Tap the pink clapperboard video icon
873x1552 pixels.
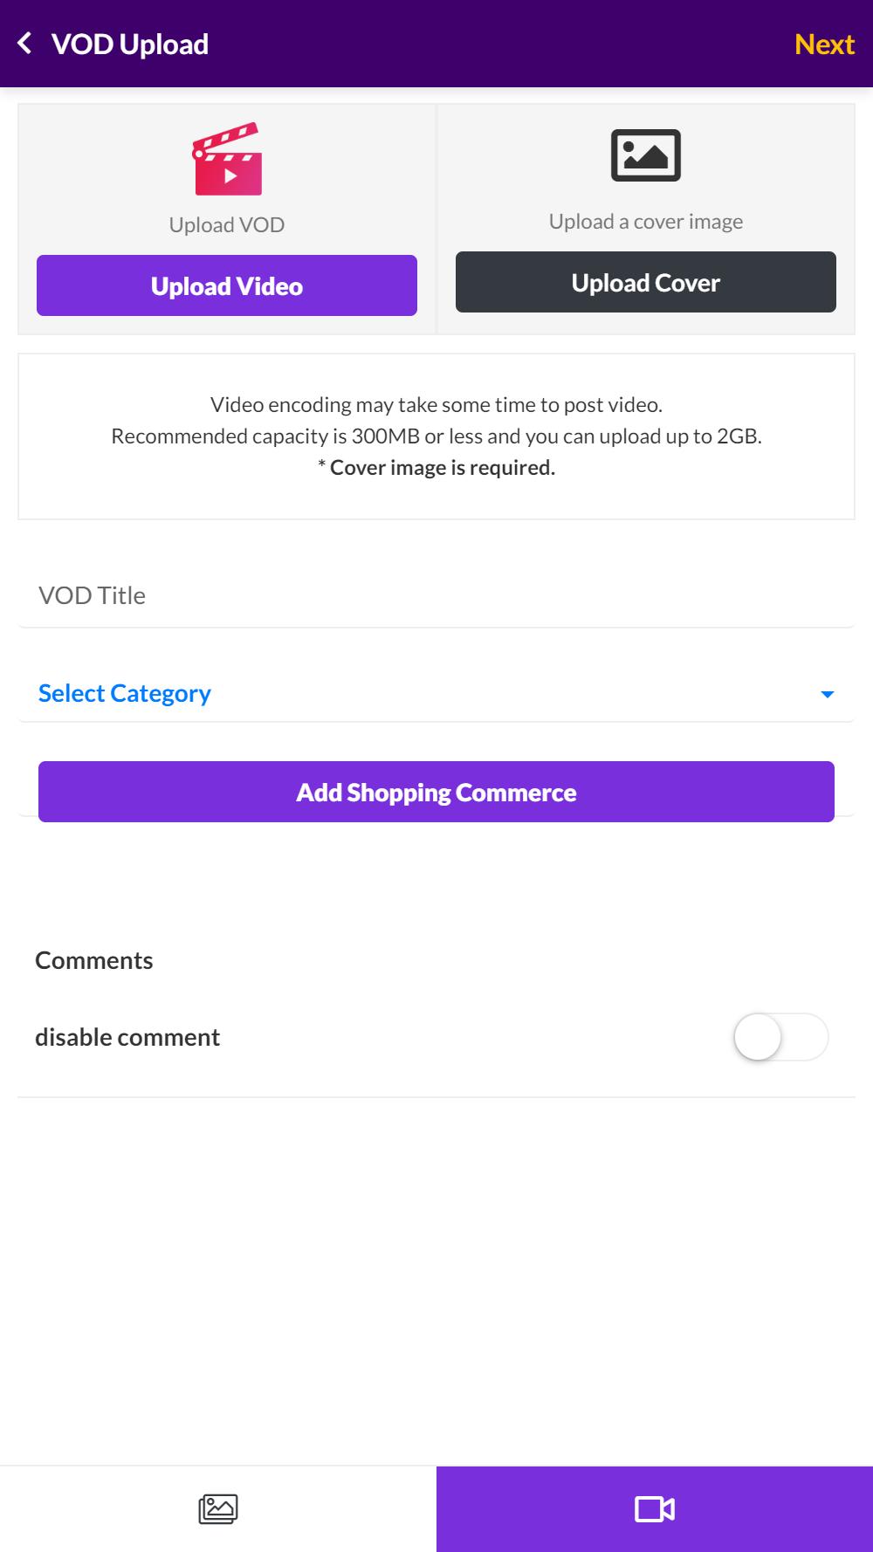click(x=227, y=159)
